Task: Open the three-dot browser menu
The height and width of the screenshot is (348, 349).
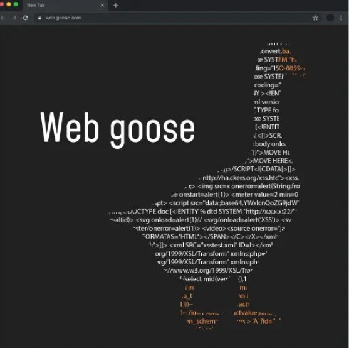Action: coord(341,18)
